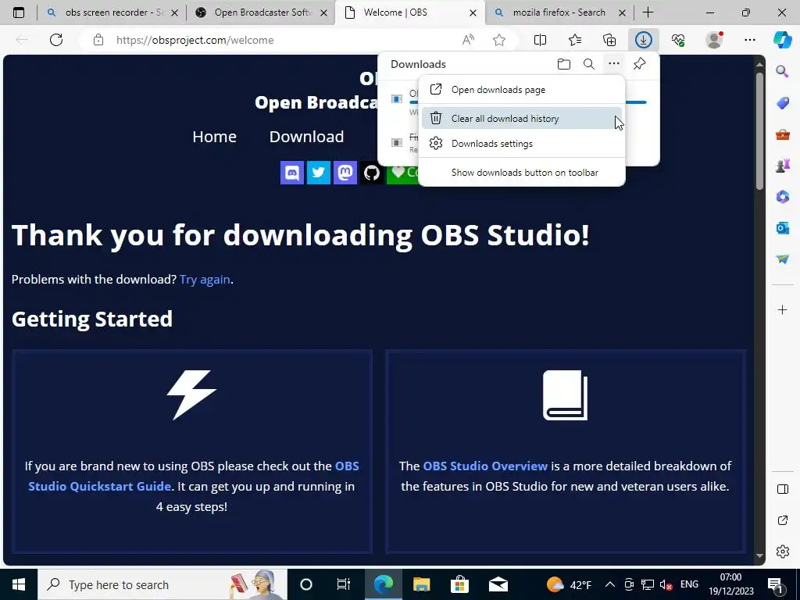The width and height of the screenshot is (800, 600).
Task: Close the Welcome | OBS tab
Action: click(x=473, y=12)
